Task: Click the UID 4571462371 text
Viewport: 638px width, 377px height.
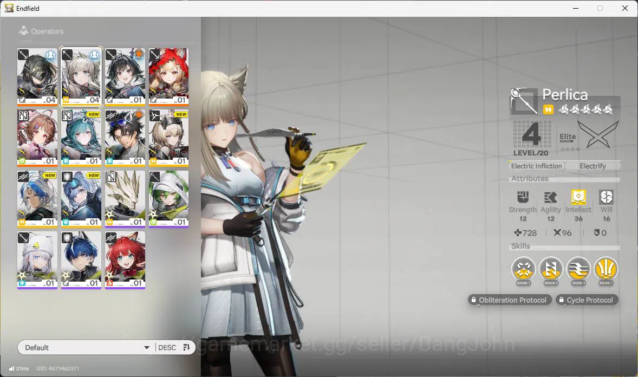Action: click(x=58, y=368)
